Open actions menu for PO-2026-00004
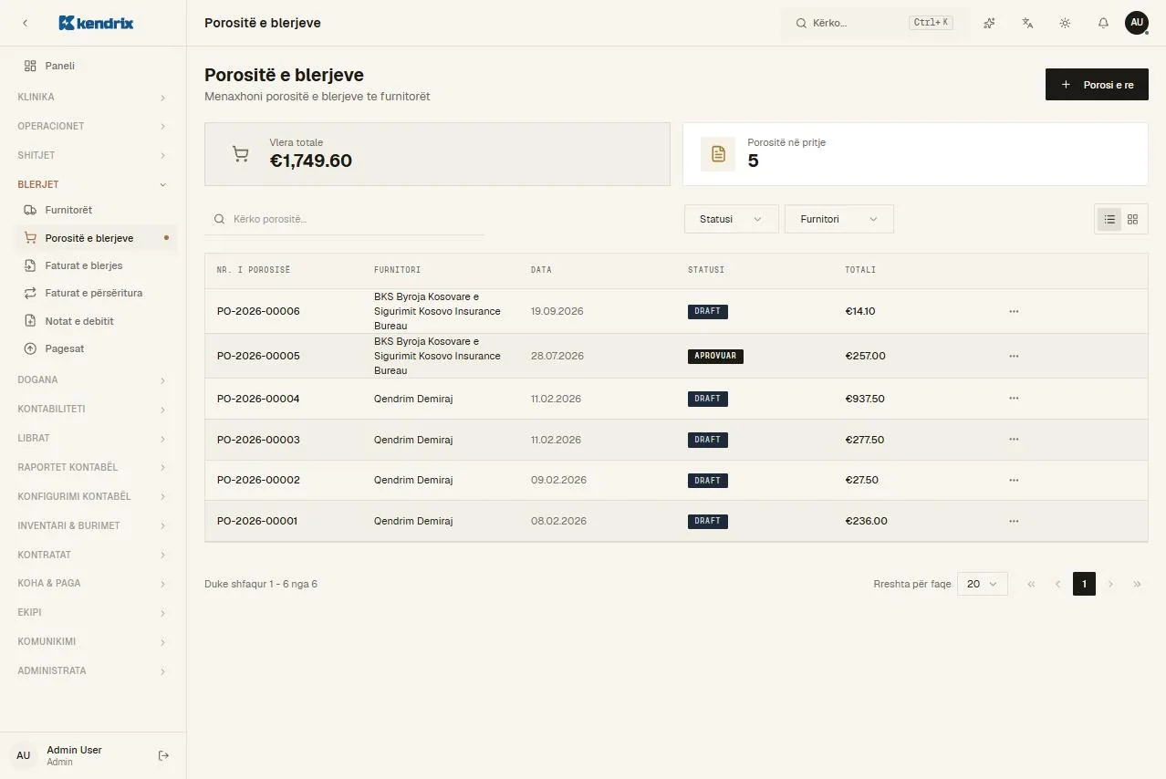The image size is (1166, 779). (x=1014, y=399)
